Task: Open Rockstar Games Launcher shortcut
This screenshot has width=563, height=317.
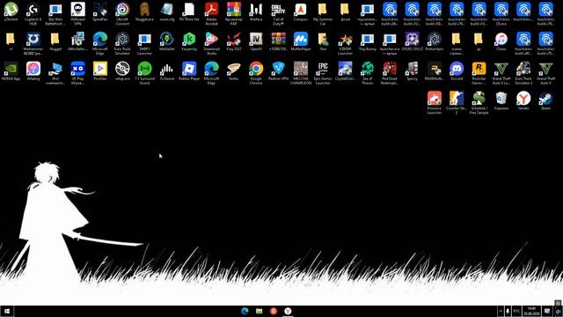Action: pos(479,73)
